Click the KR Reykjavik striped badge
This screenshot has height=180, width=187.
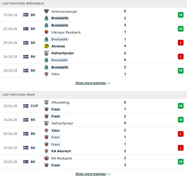tap(46, 158)
